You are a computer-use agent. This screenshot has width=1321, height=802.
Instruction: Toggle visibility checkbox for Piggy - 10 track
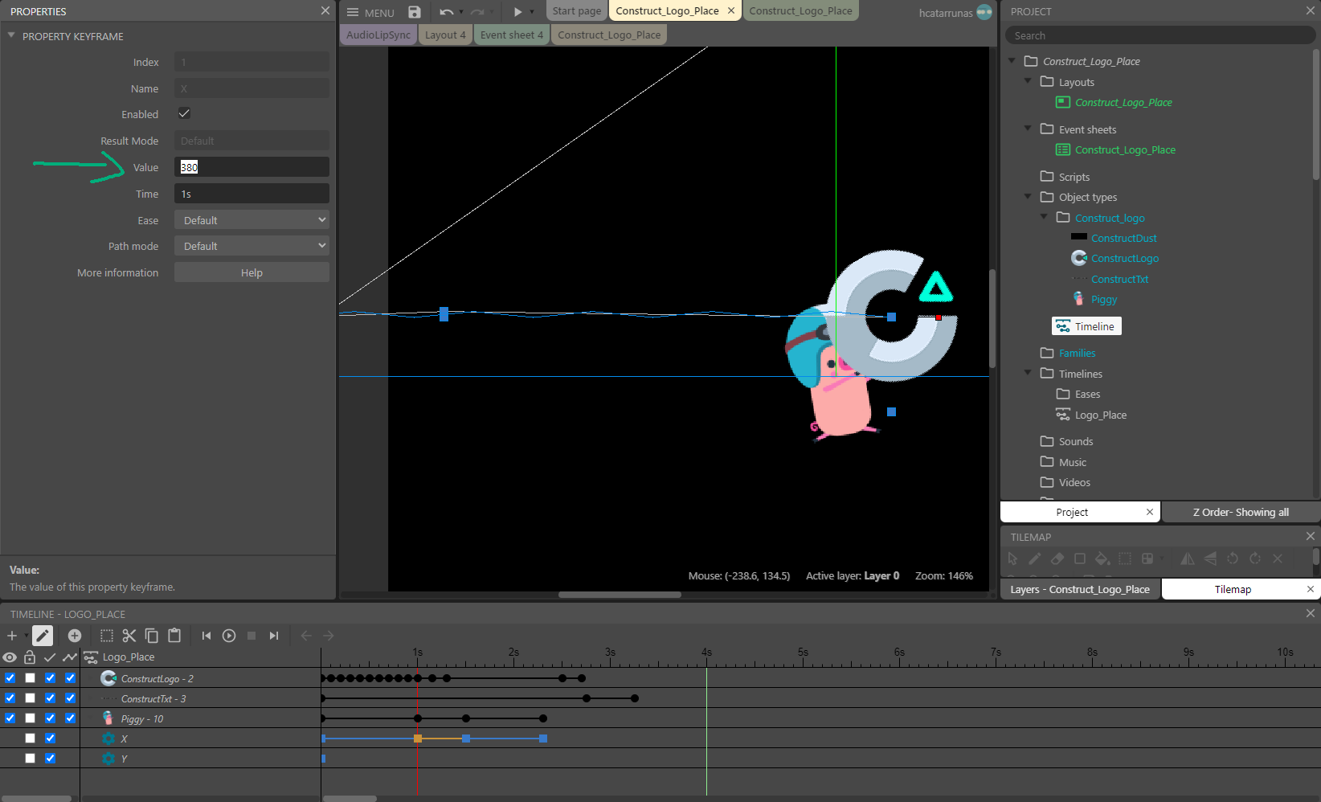point(10,718)
